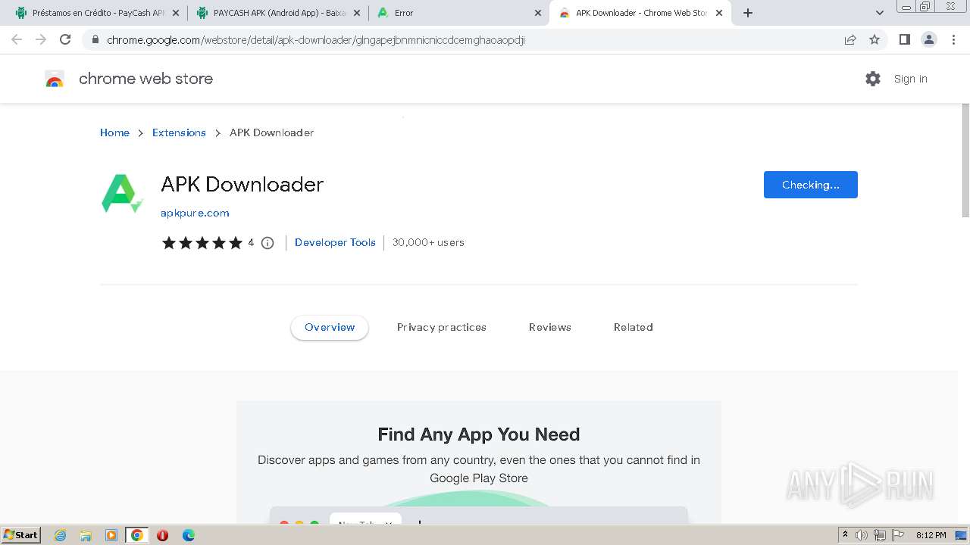Open Opera browser from taskbar

tap(162, 535)
